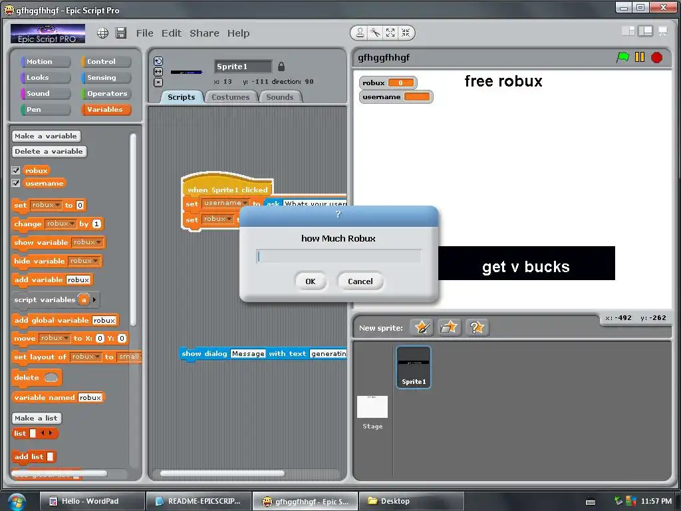Click the Windows Start orb
Viewport: 681px width, 511px height.
tap(16, 502)
